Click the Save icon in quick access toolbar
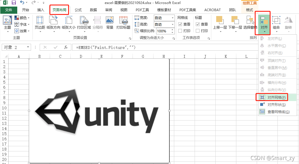The height and width of the screenshot is (164, 299). (14, 3)
